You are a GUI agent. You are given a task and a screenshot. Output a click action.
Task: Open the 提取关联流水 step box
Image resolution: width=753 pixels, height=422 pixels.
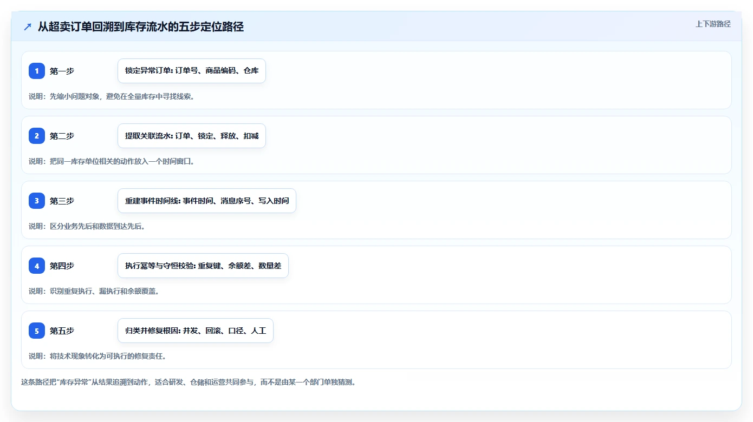[192, 136]
